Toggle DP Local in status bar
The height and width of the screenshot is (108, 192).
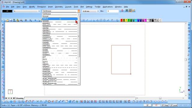pos(173,105)
